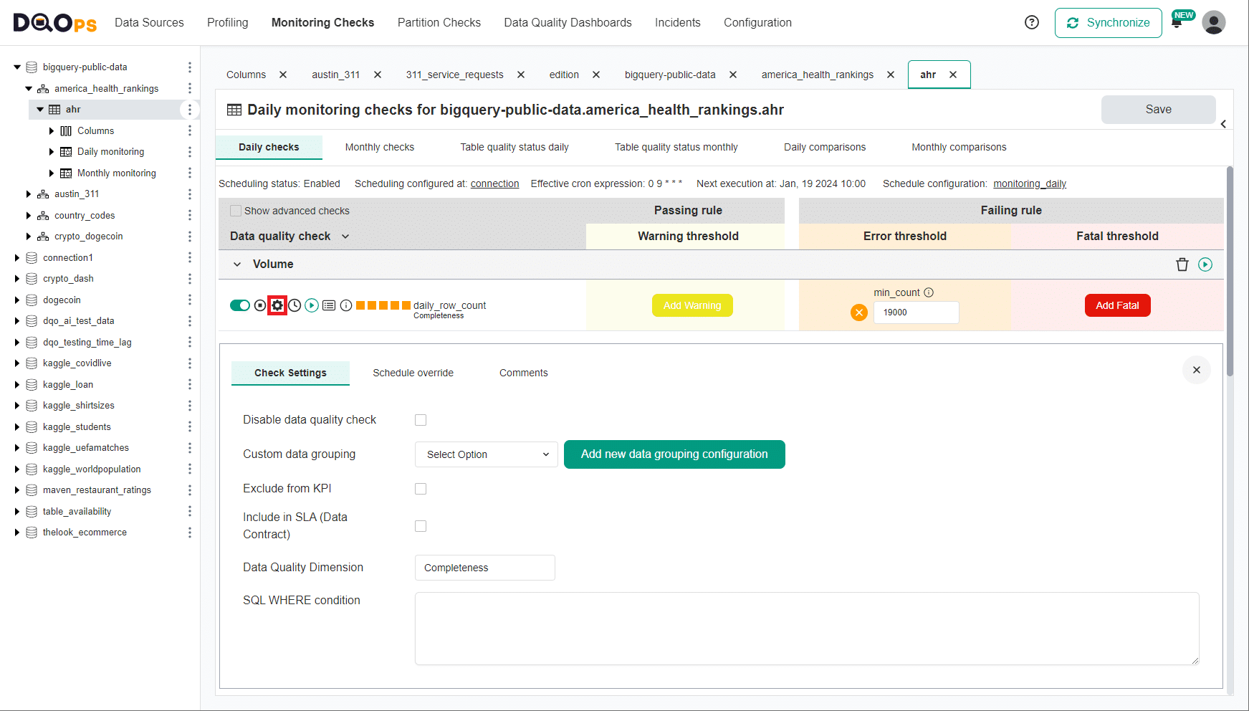Run all Volume checks using the green play icon
1249x711 pixels.
(x=1205, y=264)
